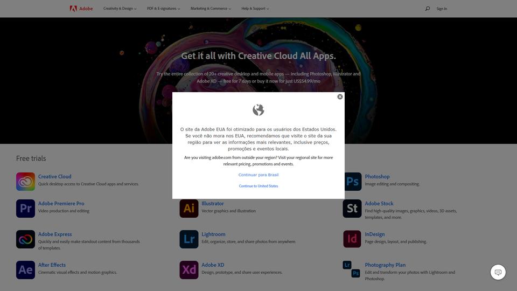Click the Adobe logo in header

[81, 9]
